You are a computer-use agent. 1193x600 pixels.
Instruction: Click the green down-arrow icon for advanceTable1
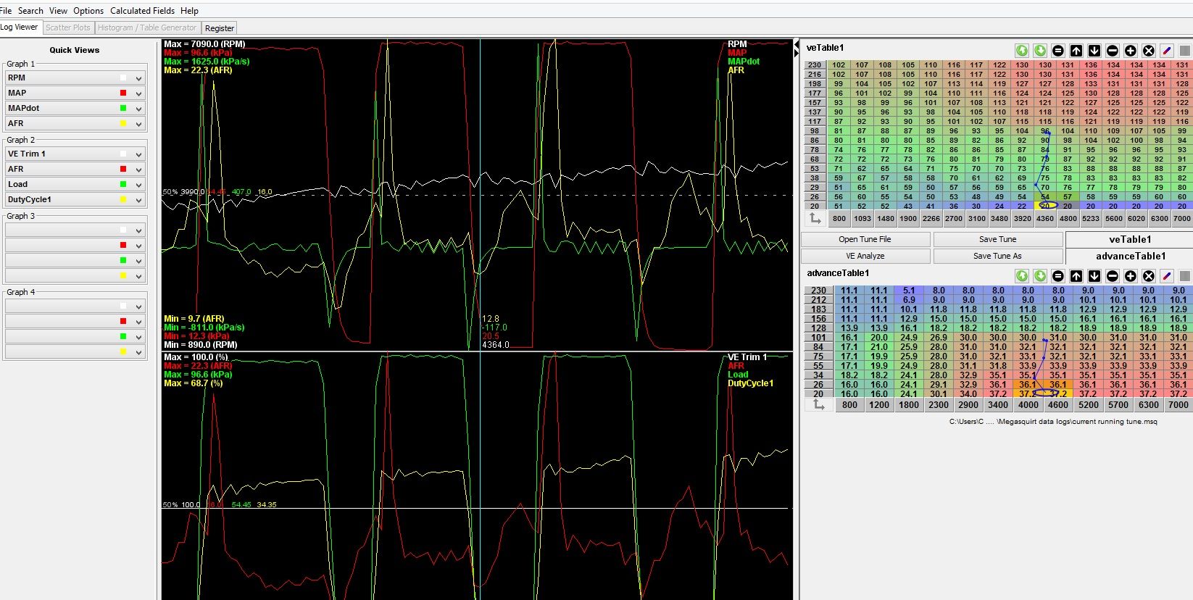pyautogui.click(x=1040, y=276)
